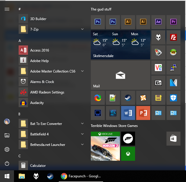186x182 pixels.
Task: Click the green notepad with pencil tile
Action: pos(113,98)
